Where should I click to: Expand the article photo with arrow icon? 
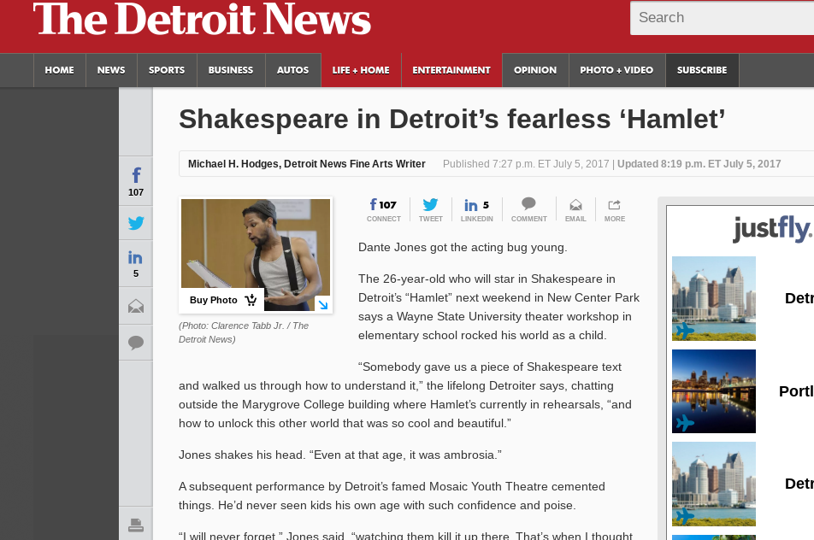[323, 304]
